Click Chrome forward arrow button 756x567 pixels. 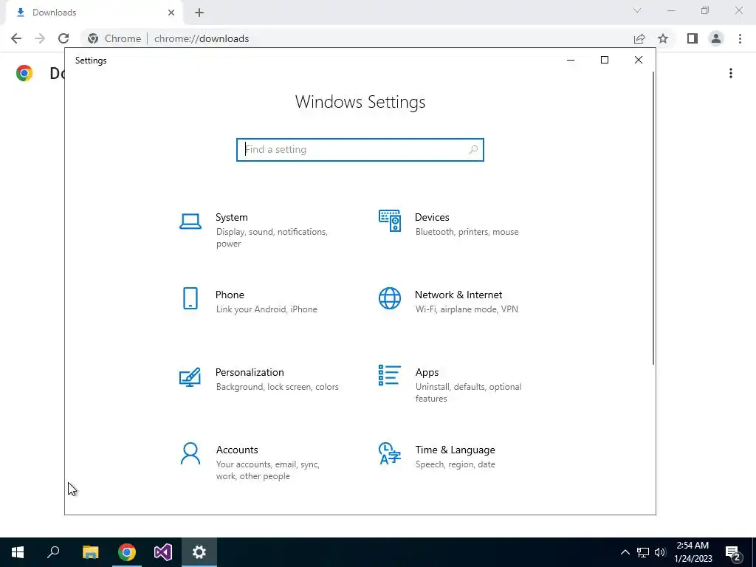(x=40, y=38)
